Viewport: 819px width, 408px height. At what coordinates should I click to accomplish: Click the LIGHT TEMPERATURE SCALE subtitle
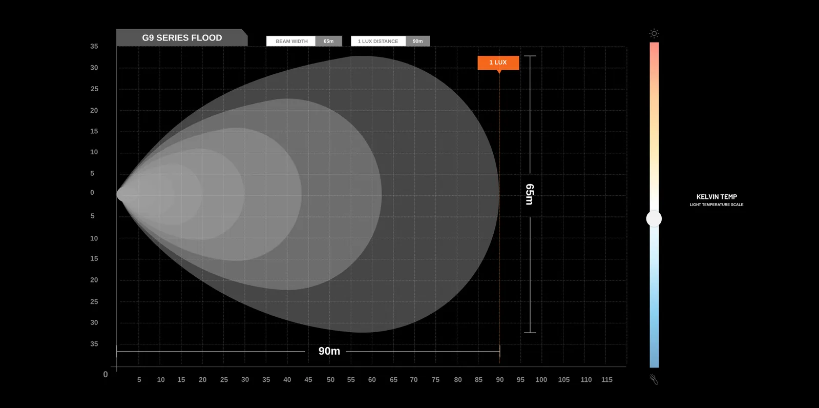(716, 205)
